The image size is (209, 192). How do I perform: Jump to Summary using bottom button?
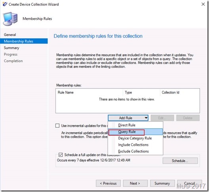pyautogui.click(x=162, y=183)
